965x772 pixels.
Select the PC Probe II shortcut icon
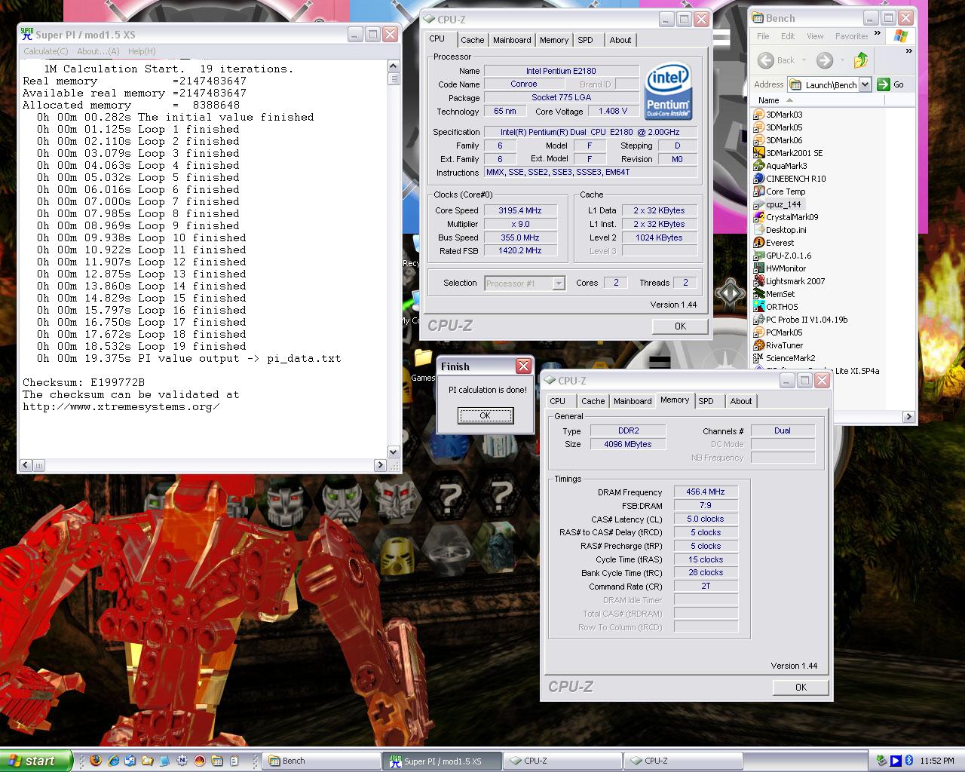coord(759,320)
